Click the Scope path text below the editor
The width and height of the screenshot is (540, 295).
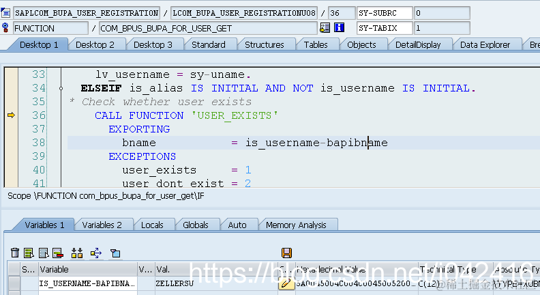tap(106, 196)
